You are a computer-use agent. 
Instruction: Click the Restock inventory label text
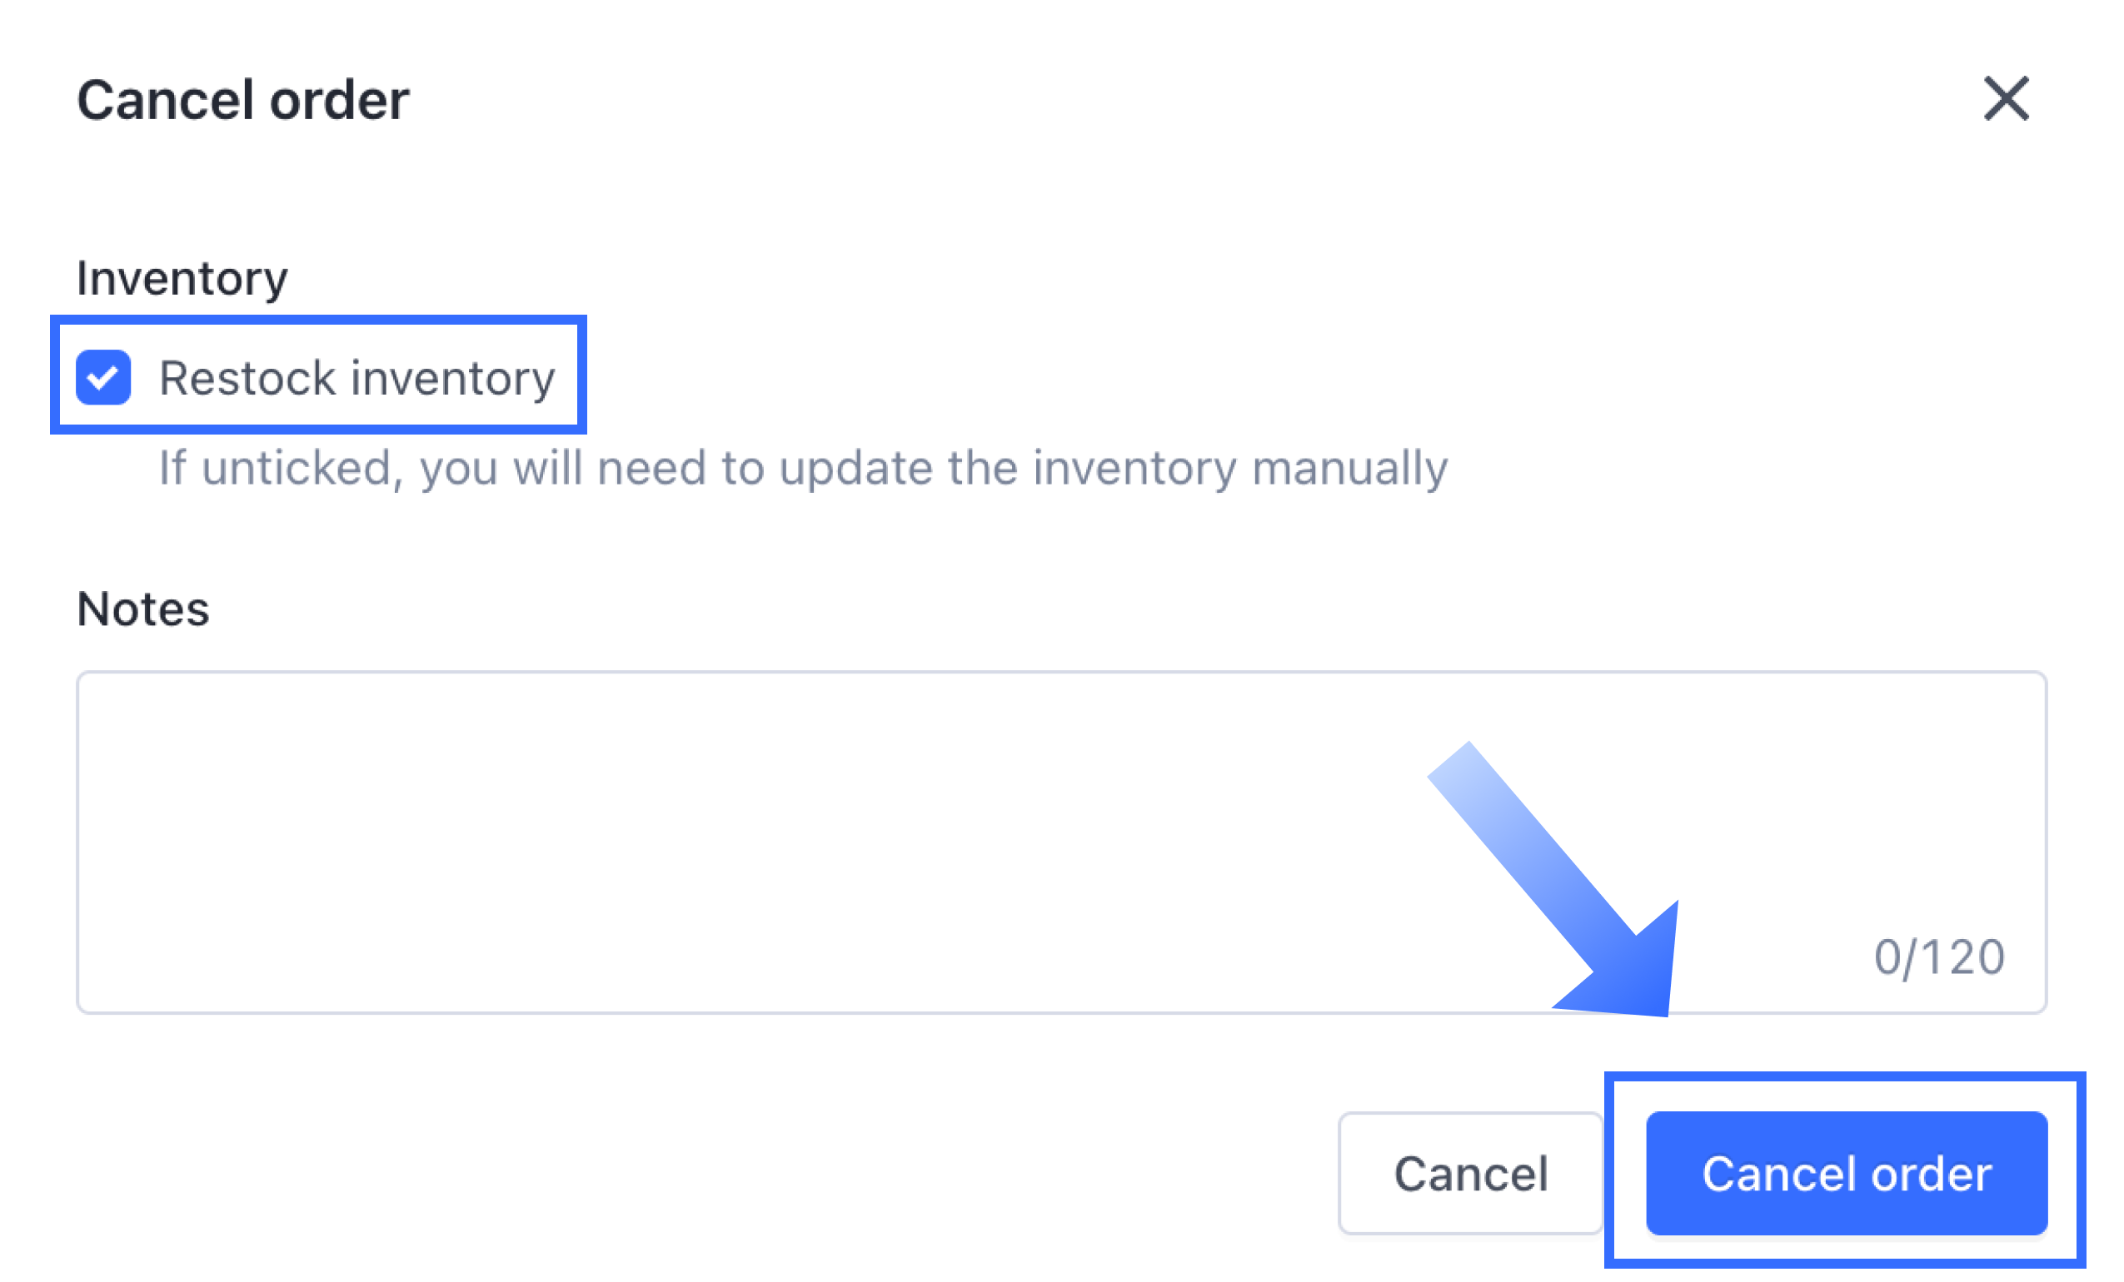[x=356, y=378]
